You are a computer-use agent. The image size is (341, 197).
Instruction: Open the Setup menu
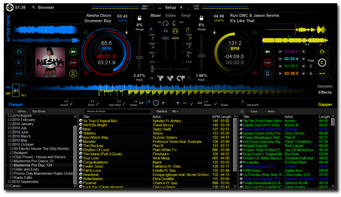[170, 8]
